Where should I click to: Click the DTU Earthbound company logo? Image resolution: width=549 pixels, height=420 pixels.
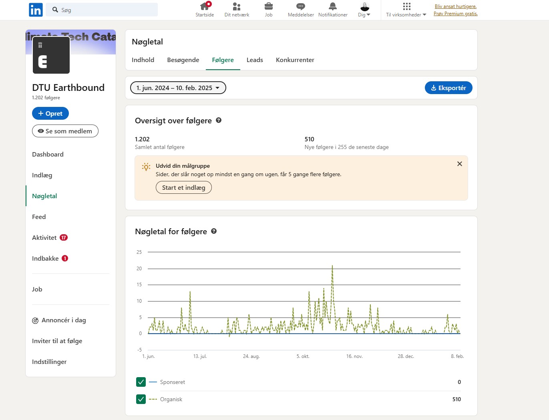click(51, 55)
